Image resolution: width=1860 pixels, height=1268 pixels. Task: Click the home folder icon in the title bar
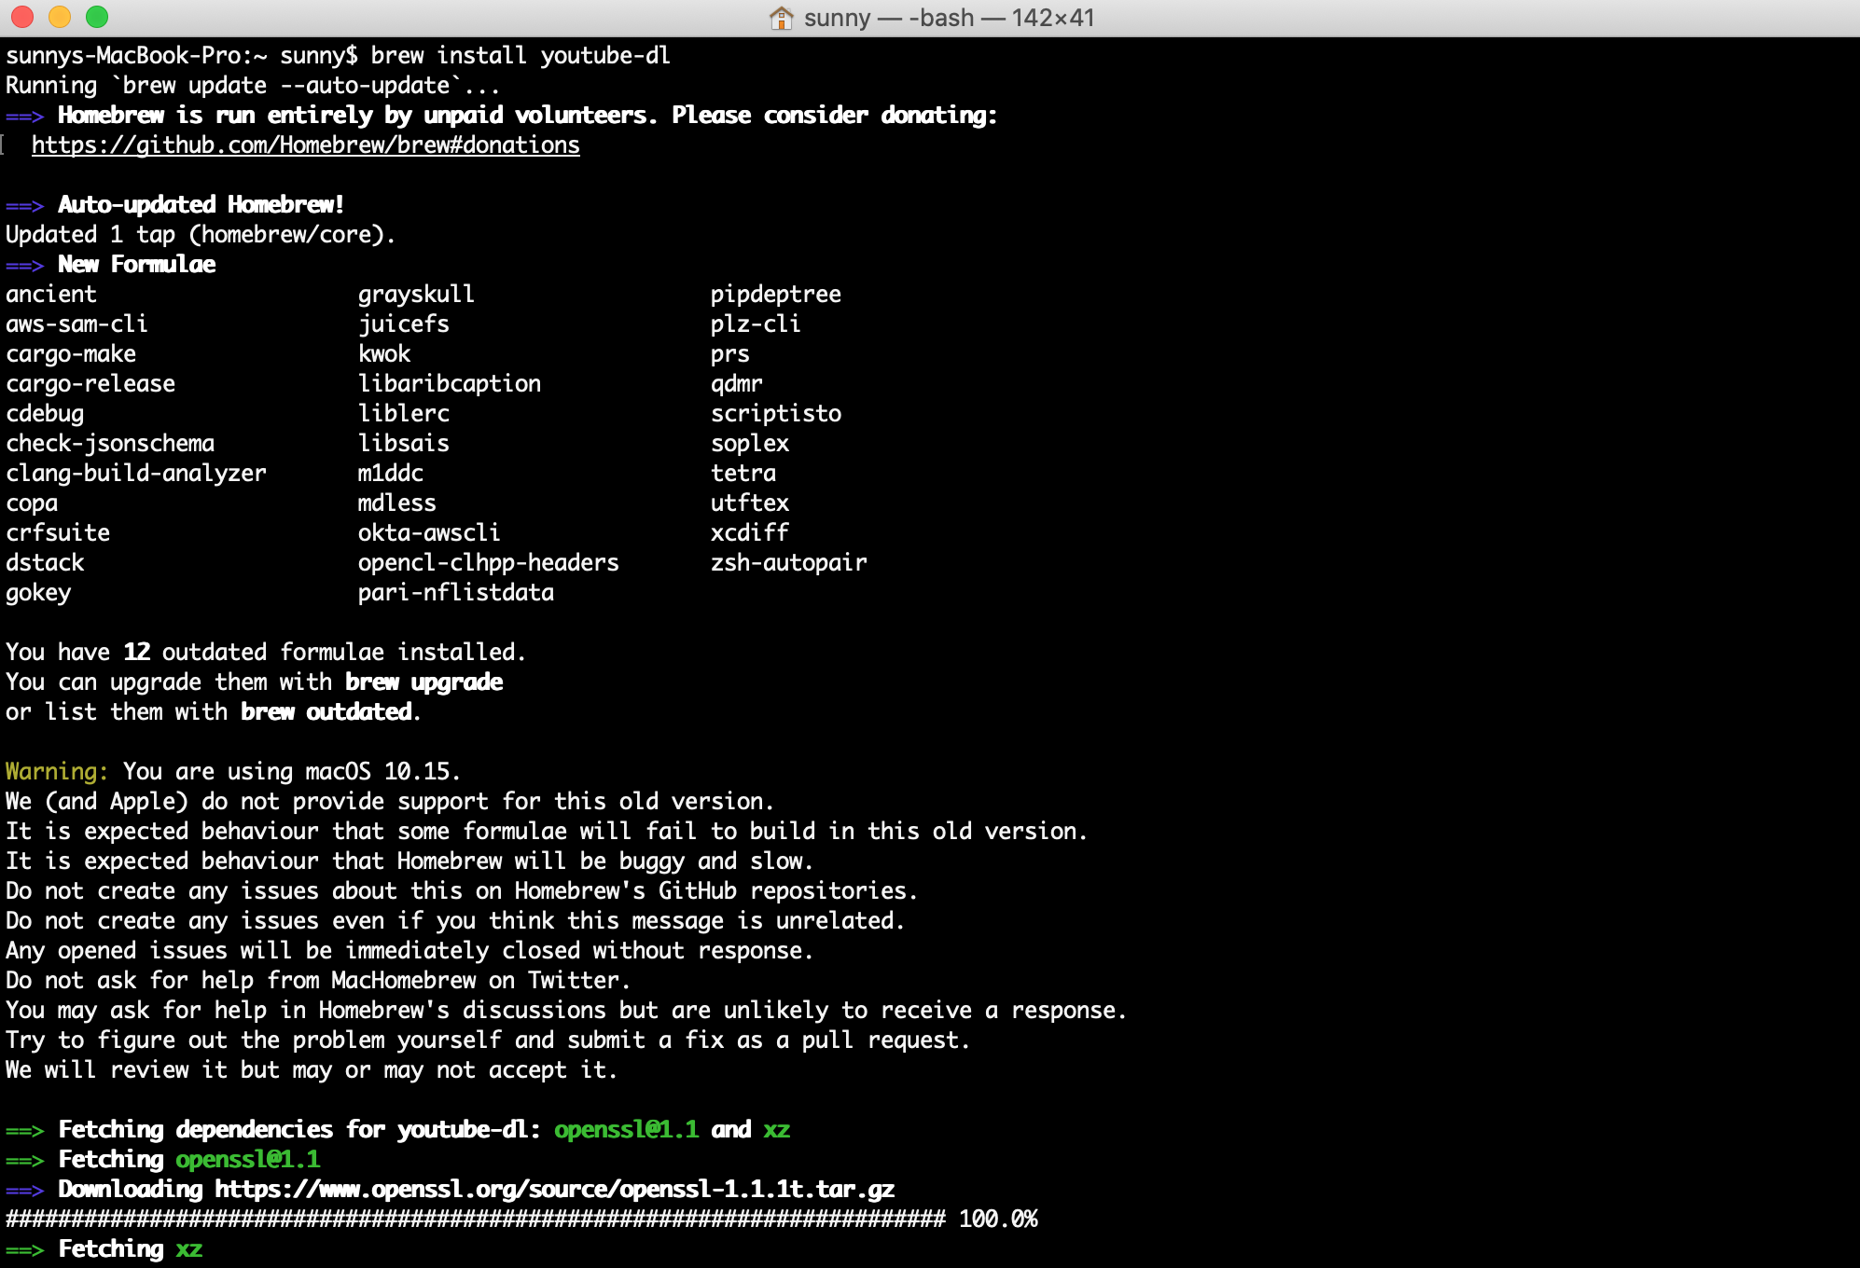click(780, 18)
